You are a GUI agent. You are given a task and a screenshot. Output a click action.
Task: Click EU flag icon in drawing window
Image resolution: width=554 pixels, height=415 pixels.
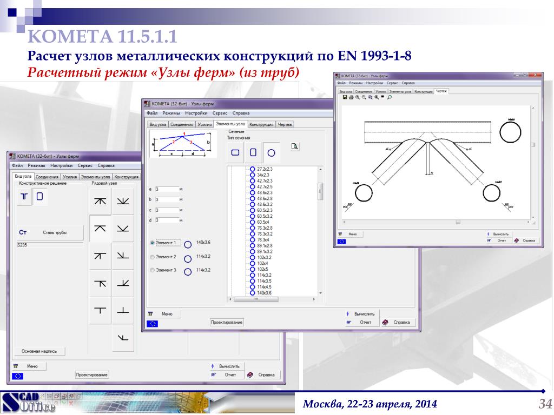[341, 242]
